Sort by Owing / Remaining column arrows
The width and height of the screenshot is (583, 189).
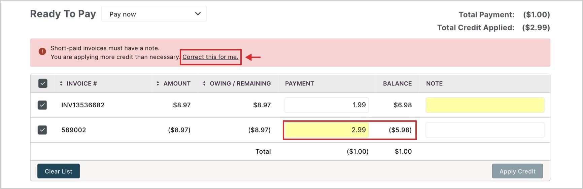[x=204, y=83]
